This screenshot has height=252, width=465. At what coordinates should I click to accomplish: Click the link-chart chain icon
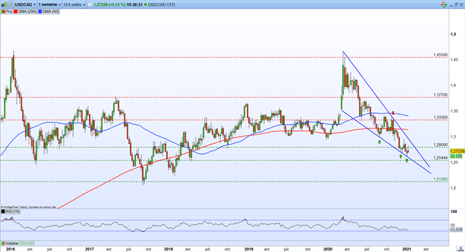(x=11, y=5)
